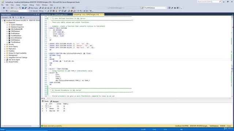Select the Database Snapshots folder
The height and width of the screenshot is (131, 234).
17,27
